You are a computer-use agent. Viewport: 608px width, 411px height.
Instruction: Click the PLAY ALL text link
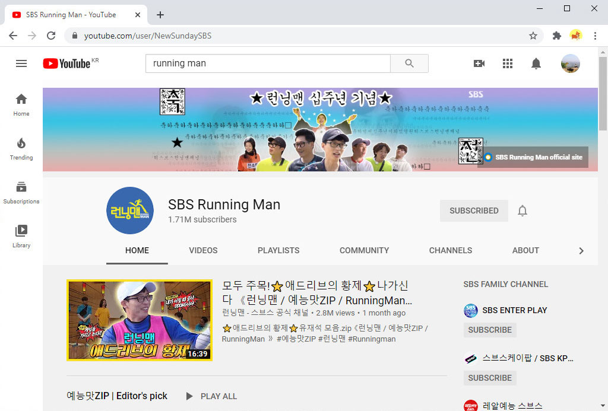tap(218, 396)
